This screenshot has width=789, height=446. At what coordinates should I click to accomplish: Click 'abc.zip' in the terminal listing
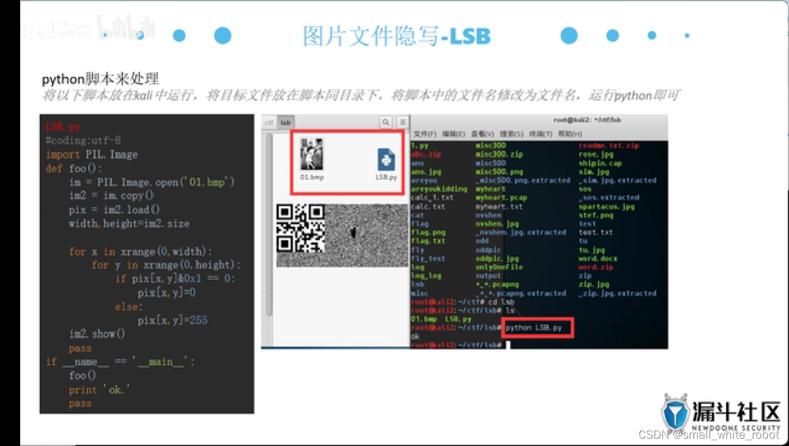point(426,155)
